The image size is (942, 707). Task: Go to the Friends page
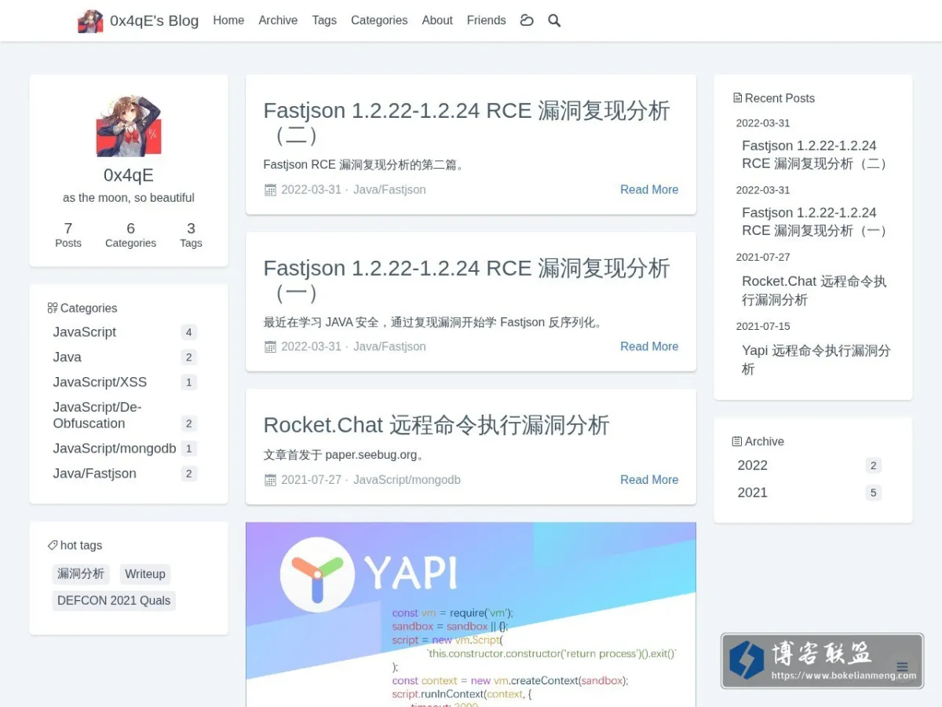486,20
